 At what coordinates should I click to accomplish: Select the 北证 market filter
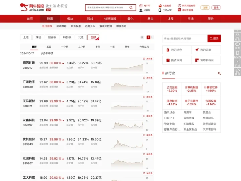click(81, 37)
